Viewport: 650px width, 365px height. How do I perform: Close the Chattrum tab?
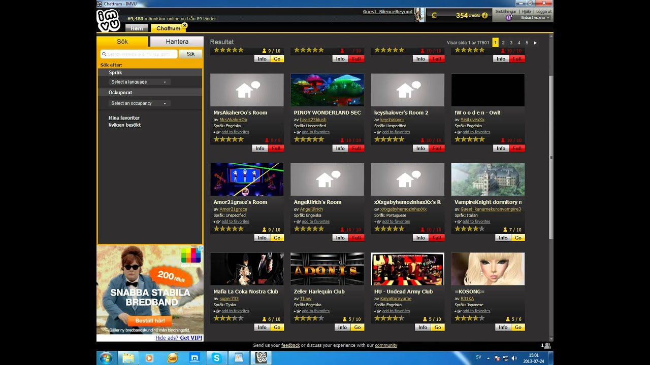[x=185, y=25]
